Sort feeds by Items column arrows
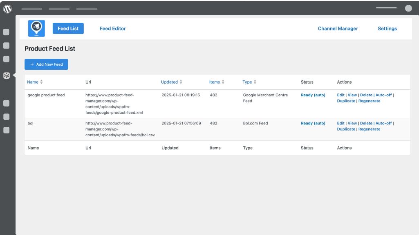 tap(224, 82)
